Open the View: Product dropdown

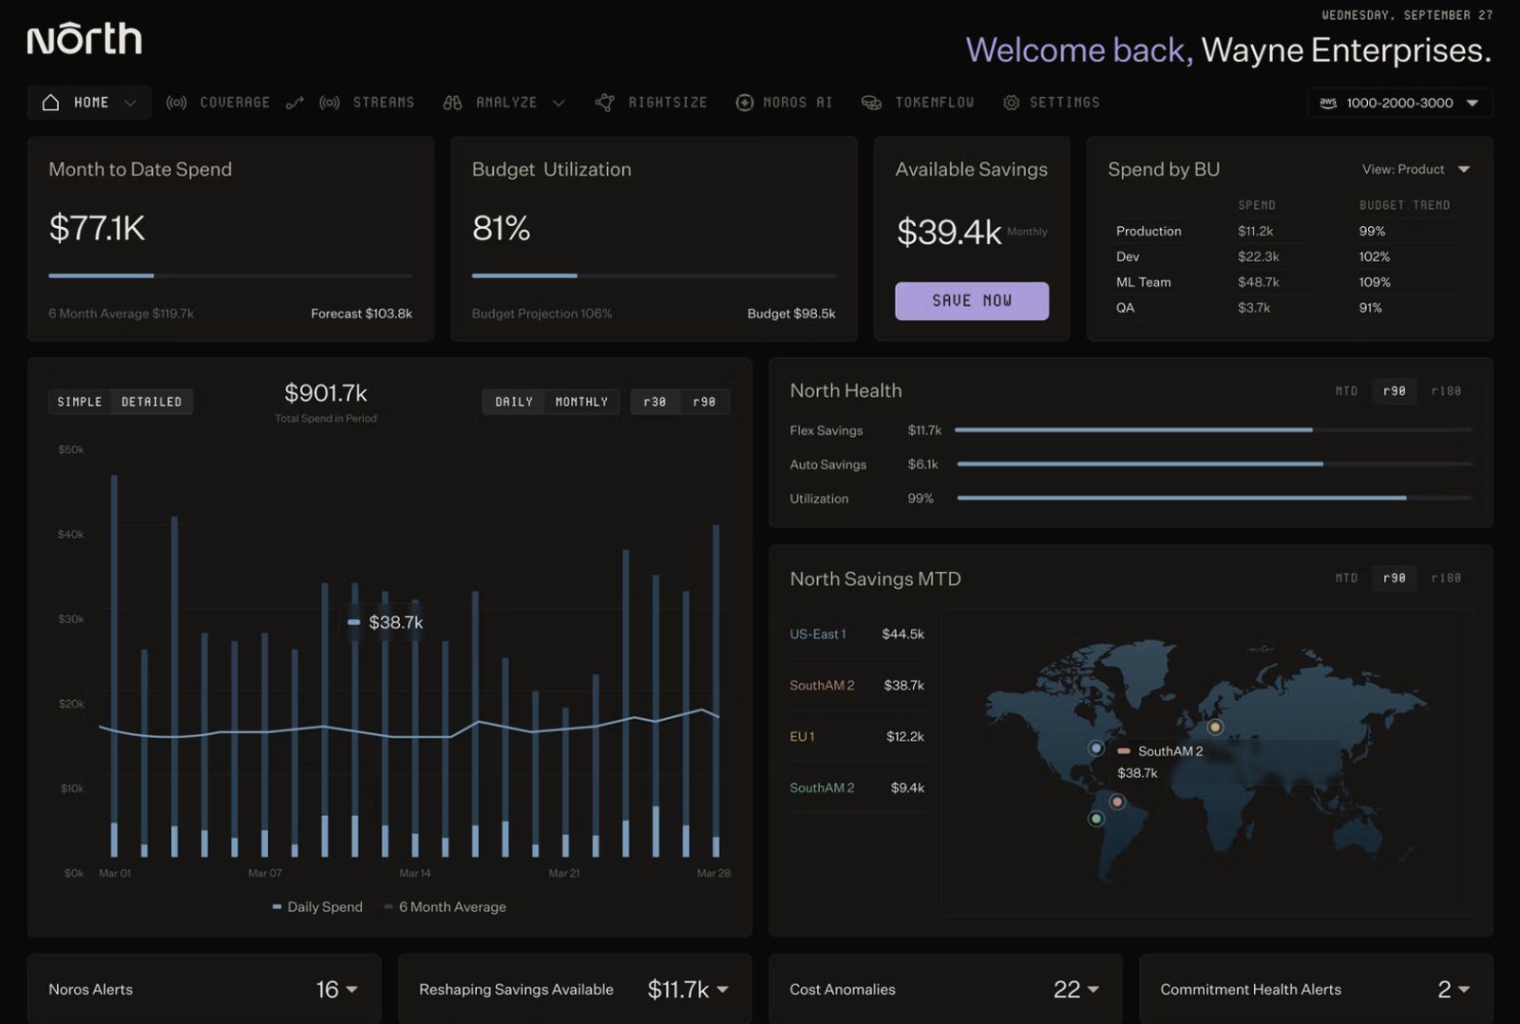click(1415, 169)
